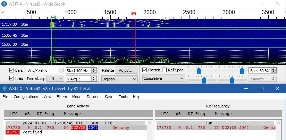Adjust the bottom-left spectrum gain slider handle
This screenshot has width=286, height=140.
click(x=204, y=80)
